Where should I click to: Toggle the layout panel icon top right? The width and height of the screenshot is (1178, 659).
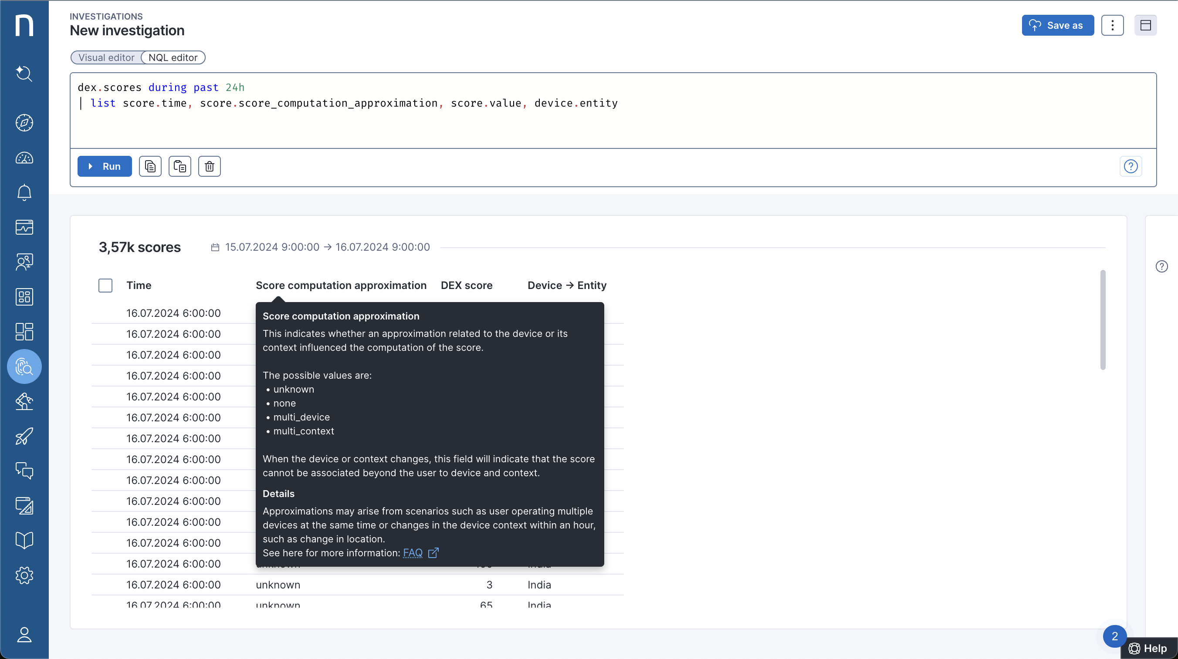coord(1145,25)
